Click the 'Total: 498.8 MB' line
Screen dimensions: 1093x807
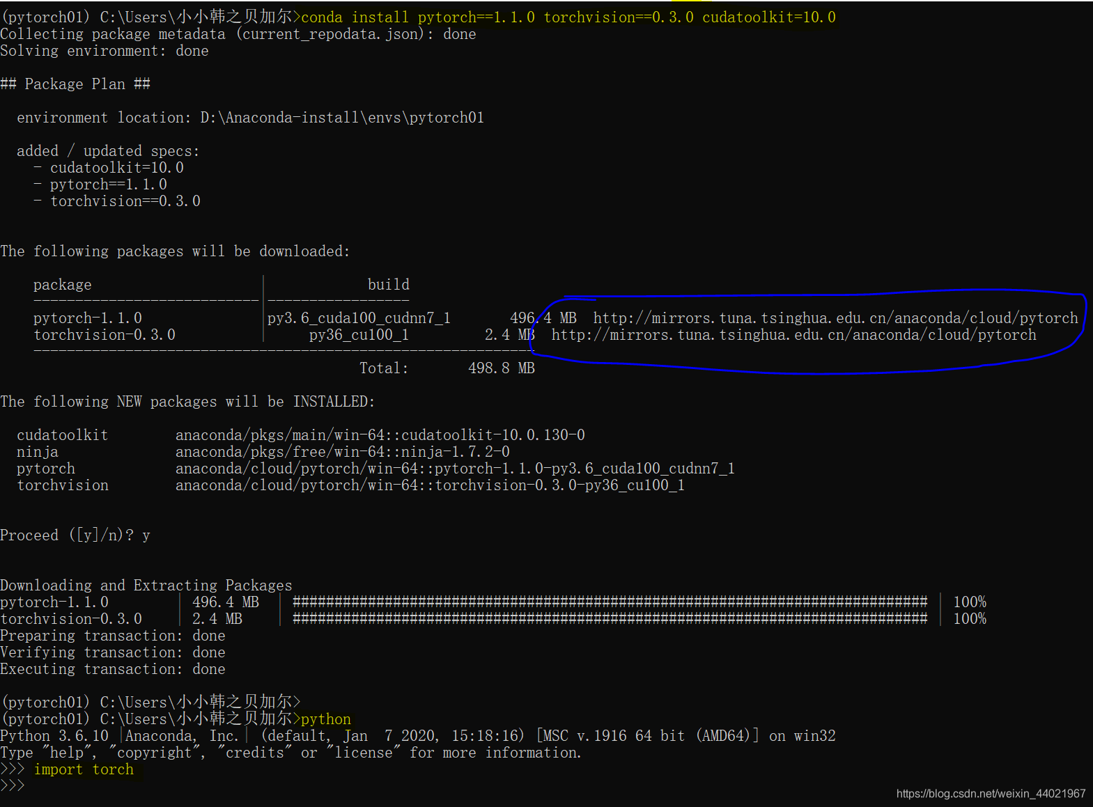447,368
